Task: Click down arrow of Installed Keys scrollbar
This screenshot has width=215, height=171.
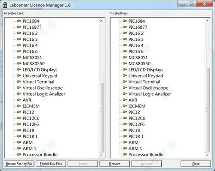Action: 207,155
